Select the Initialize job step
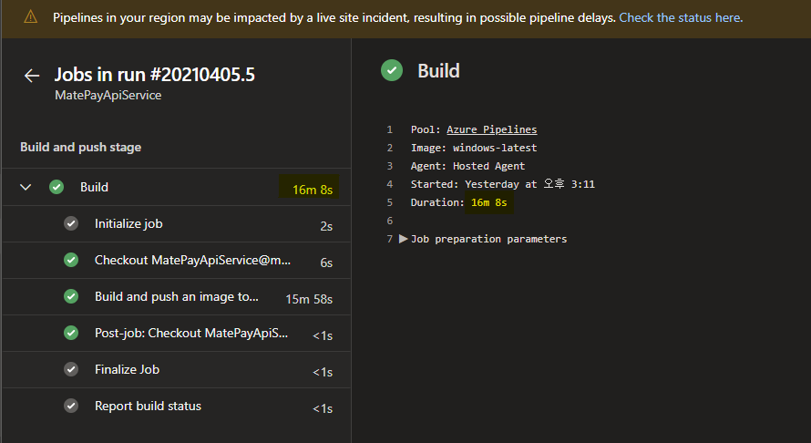 point(128,223)
